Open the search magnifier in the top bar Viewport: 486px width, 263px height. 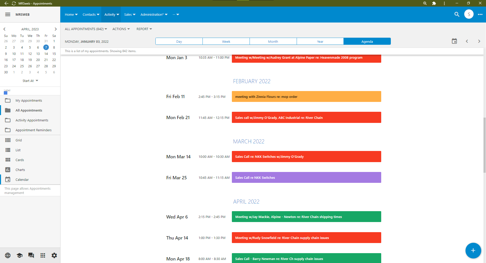(x=457, y=14)
